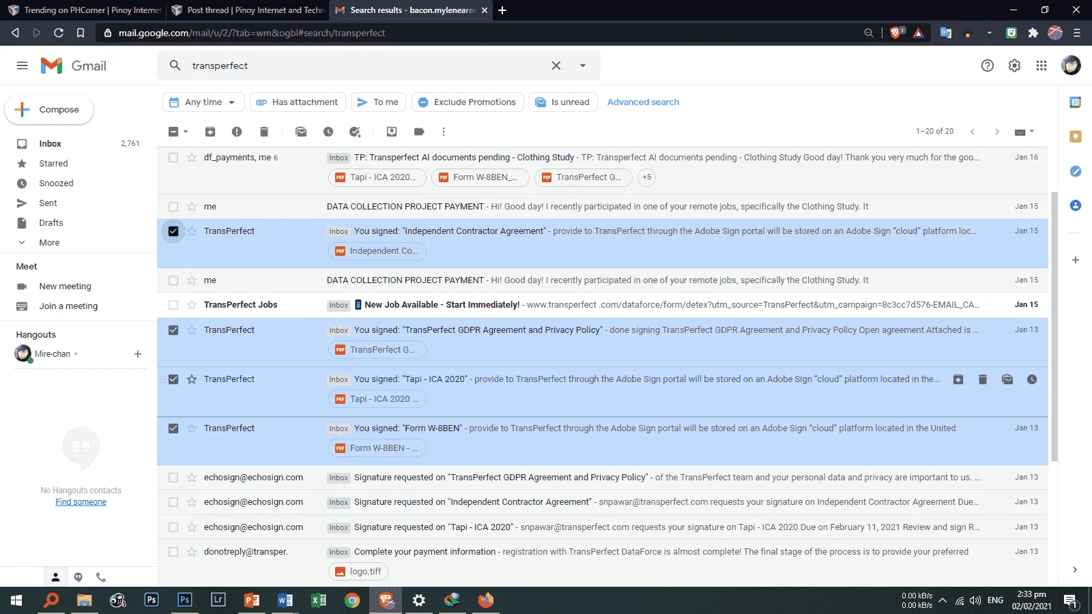Image resolution: width=1092 pixels, height=614 pixels.
Task: Star the TransPerfect Jobs email
Action: pyautogui.click(x=192, y=305)
